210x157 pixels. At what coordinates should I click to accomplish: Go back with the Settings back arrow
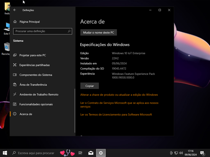(x=15, y=10)
